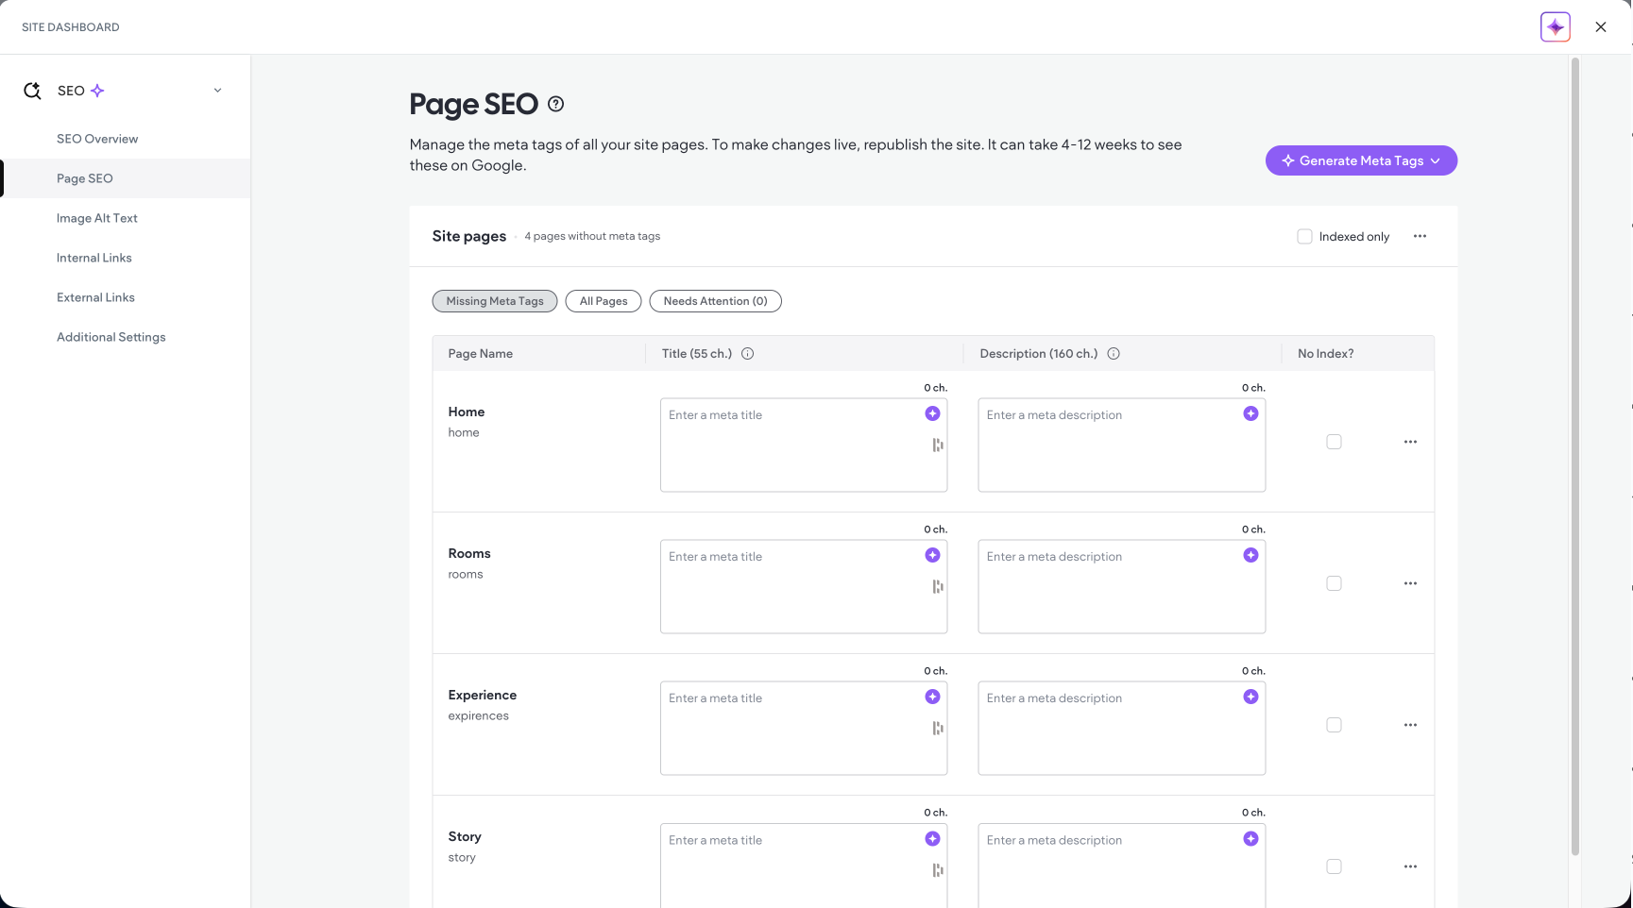Go to Image Alt Text in the sidebar
Viewport: 1633px width, 908px height.
click(97, 217)
